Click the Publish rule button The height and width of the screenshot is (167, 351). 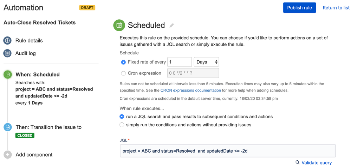click(x=299, y=8)
